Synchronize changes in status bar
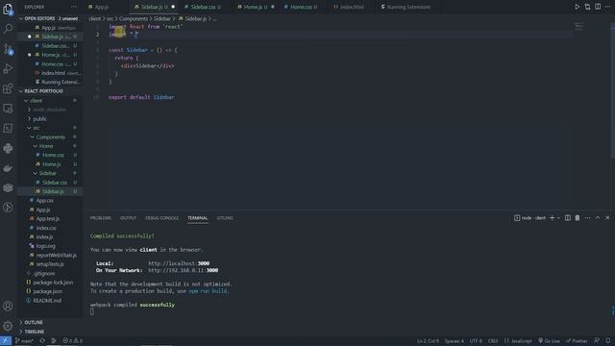 pyautogui.click(x=42, y=341)
